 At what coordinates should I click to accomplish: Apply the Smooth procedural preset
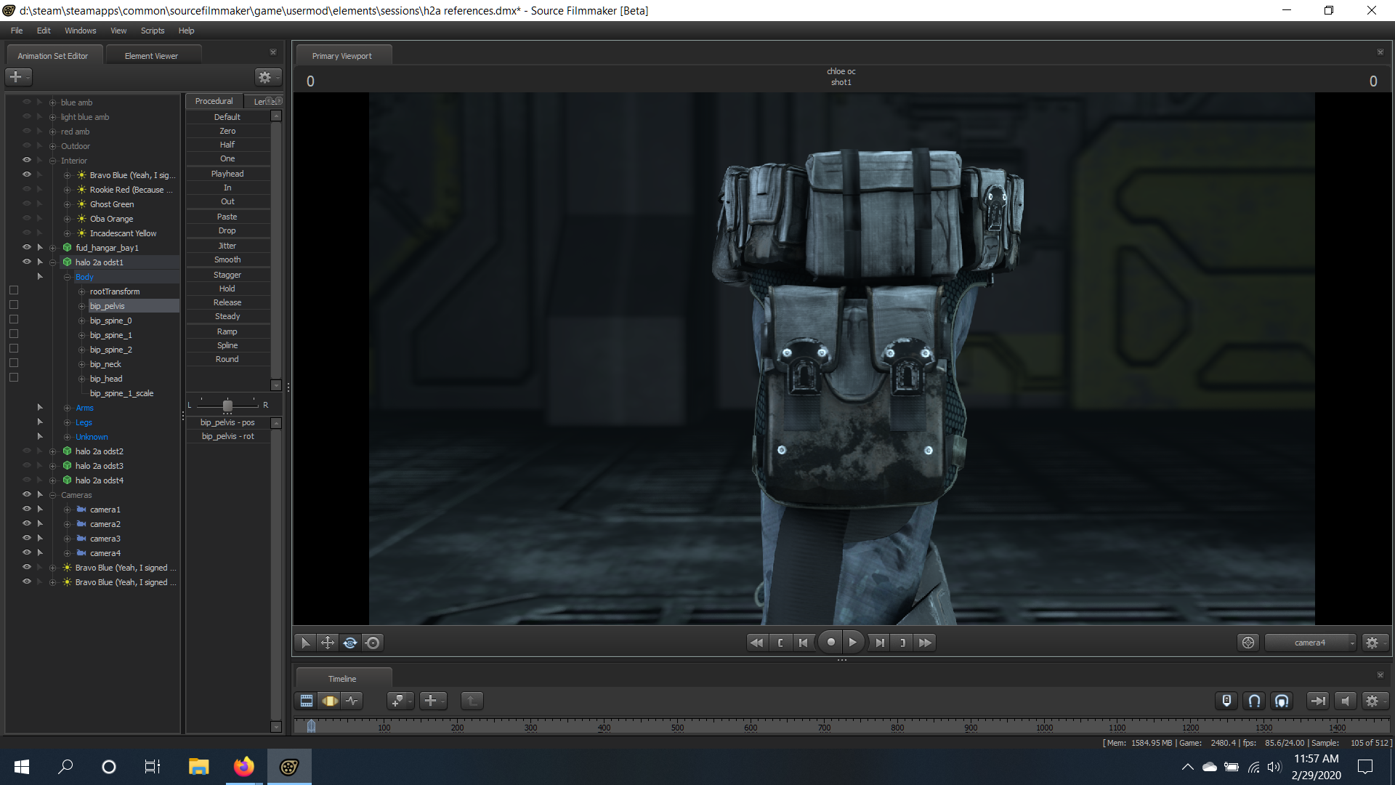(227, 260)
